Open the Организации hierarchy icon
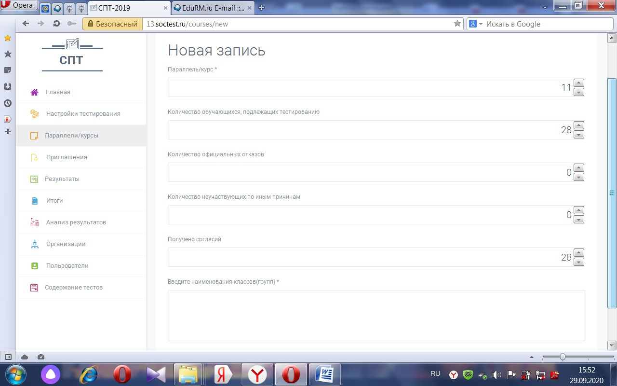The width and height of the screenshot is (617, 386). pos(34,244)
